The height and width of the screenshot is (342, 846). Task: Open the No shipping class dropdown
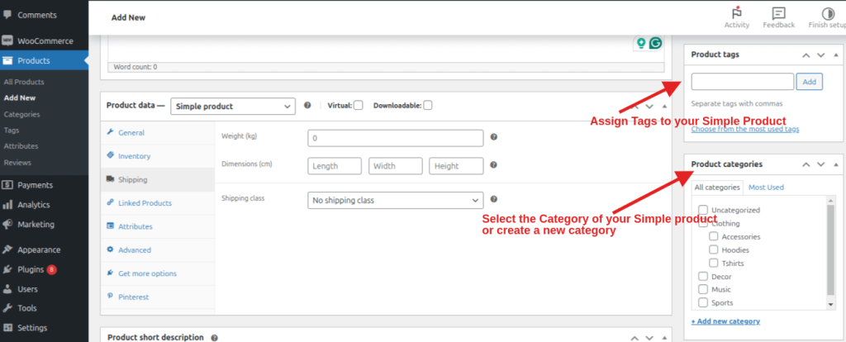396,200
